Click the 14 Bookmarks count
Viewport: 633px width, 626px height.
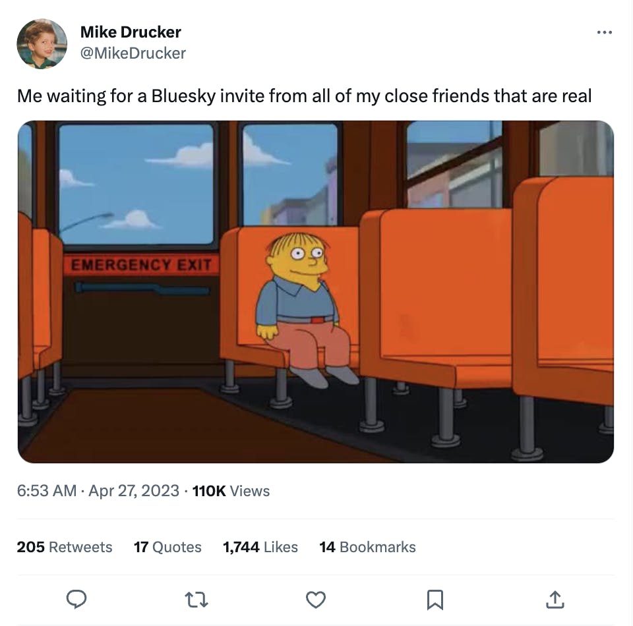point(367,547)
